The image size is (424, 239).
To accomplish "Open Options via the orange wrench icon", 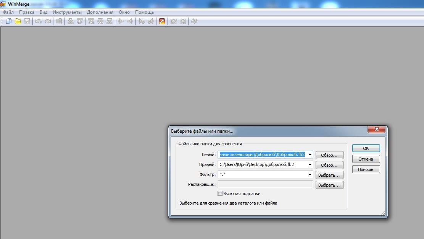I will point(162,21).
